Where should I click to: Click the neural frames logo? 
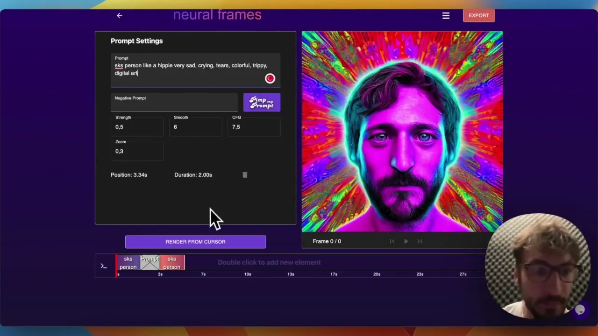click(217, 15)
